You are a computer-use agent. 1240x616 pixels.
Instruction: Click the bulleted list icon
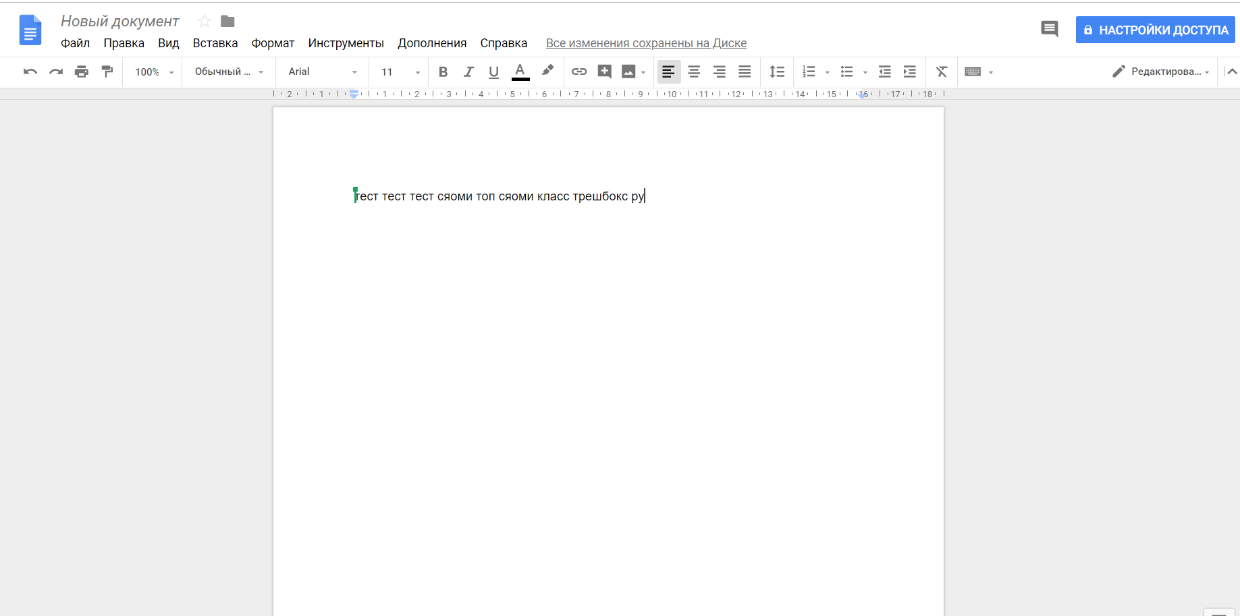click(846, 72)
